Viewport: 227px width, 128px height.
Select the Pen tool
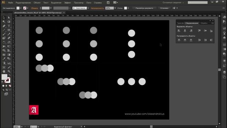click(4, 26)
